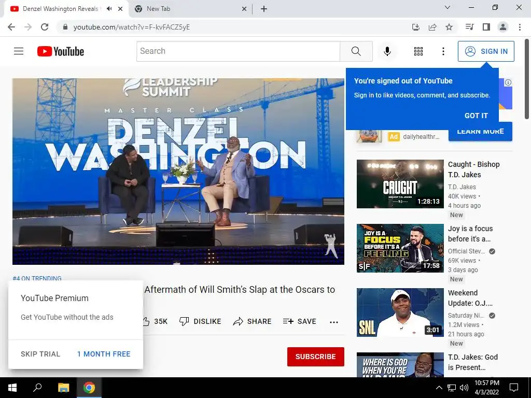This screenshot has width=531, height=398.
Task: Save the video to a playlist
Action: pos(299,321)
